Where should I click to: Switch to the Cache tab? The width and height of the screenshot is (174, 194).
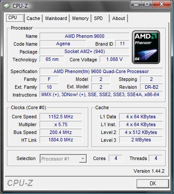(x=33, y=18)
